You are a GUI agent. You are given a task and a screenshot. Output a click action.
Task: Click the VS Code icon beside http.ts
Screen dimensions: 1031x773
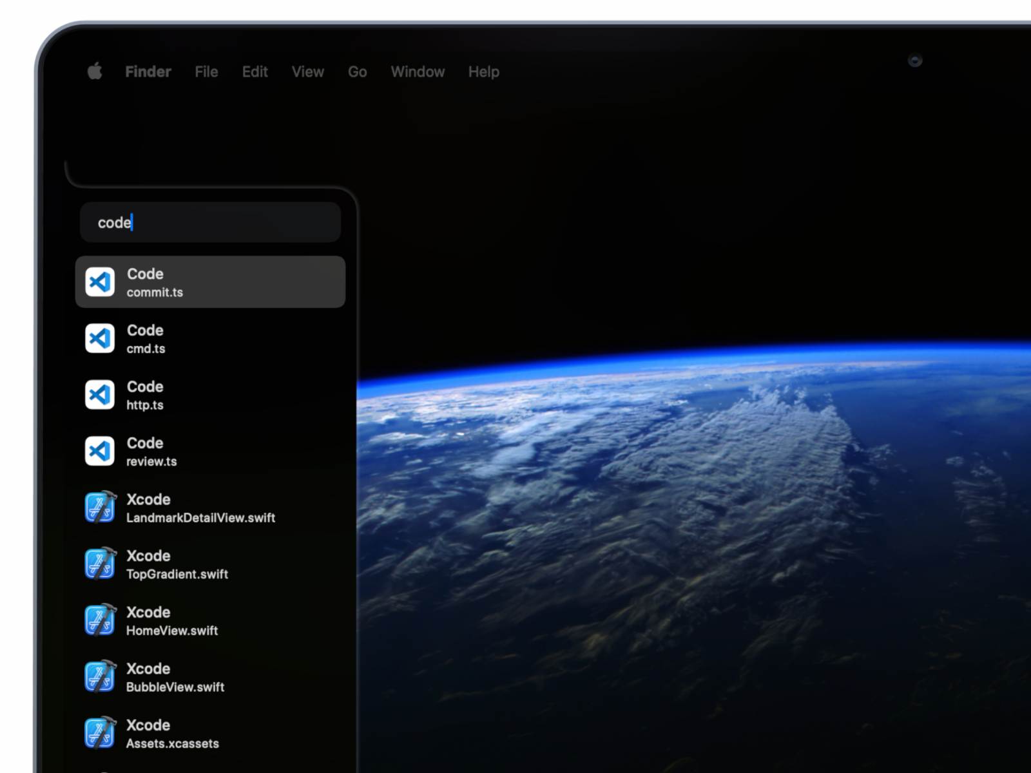click(100, 394)
